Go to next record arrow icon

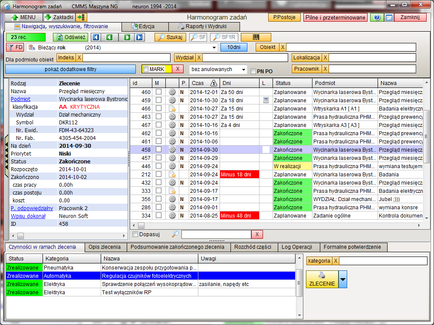point(127,37)
